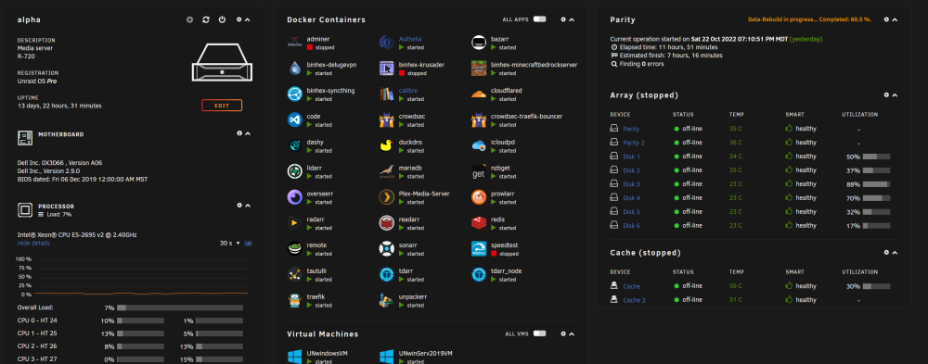Click the Overall Load usage bar
Viewport: 928px width, 364px height.
coord(180,308)
